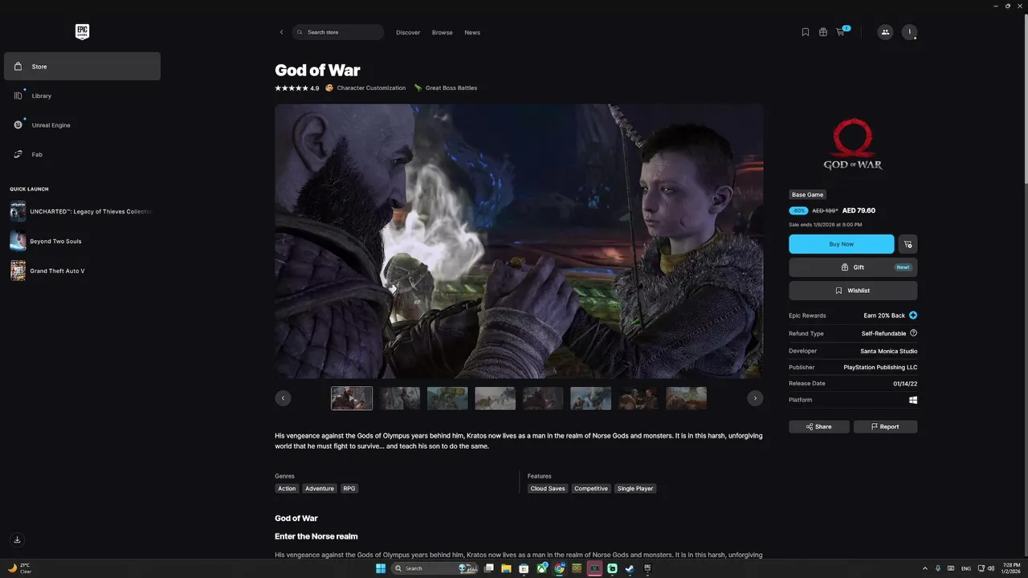
Task: Open the friends list icon
Action: coord(885,32)
